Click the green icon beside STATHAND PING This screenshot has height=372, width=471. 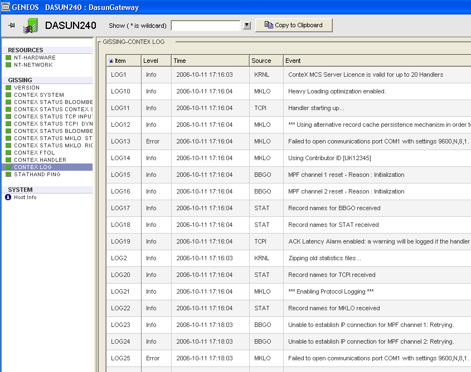8,175
